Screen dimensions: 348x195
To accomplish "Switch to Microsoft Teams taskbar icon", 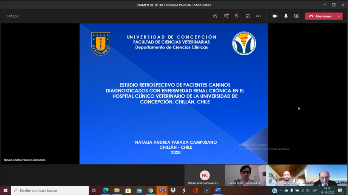I will (162, 190).
